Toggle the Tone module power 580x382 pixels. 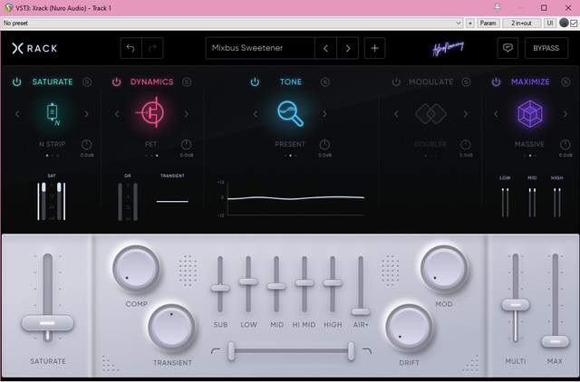[x=255, y=82]
